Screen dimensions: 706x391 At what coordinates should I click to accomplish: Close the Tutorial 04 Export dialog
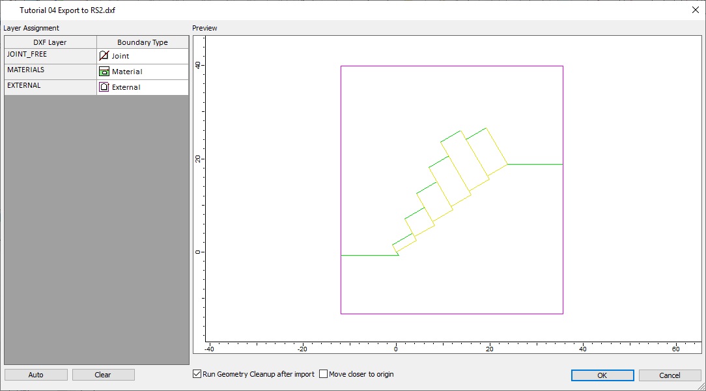tap(696, 10)
